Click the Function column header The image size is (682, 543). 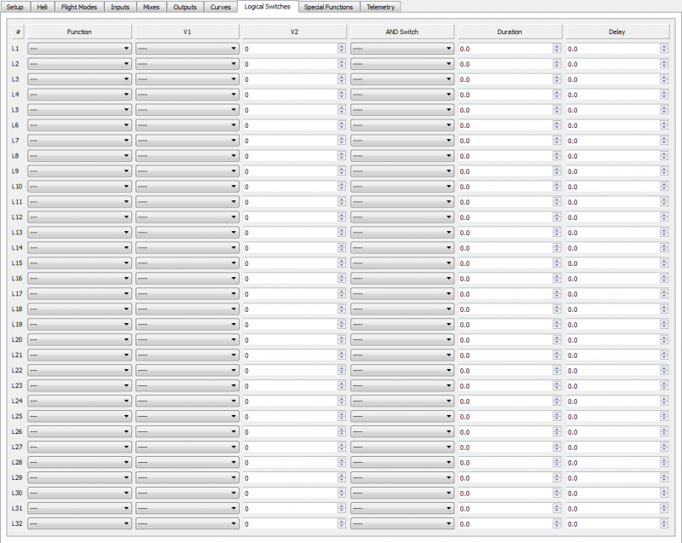[x=79, y=32]
